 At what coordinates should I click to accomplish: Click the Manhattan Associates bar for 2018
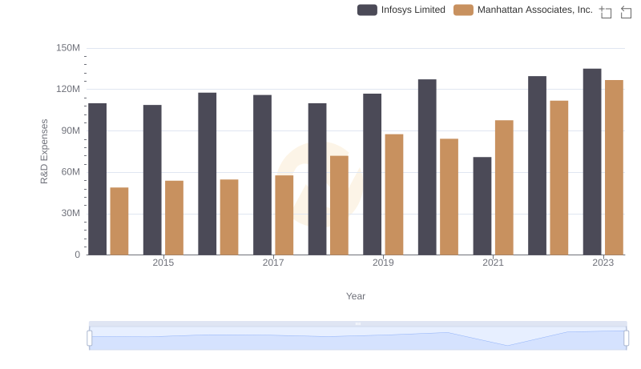339,206
